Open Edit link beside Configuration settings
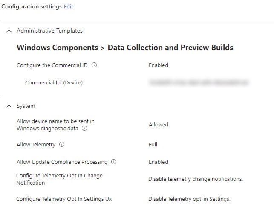 [69, 7]
